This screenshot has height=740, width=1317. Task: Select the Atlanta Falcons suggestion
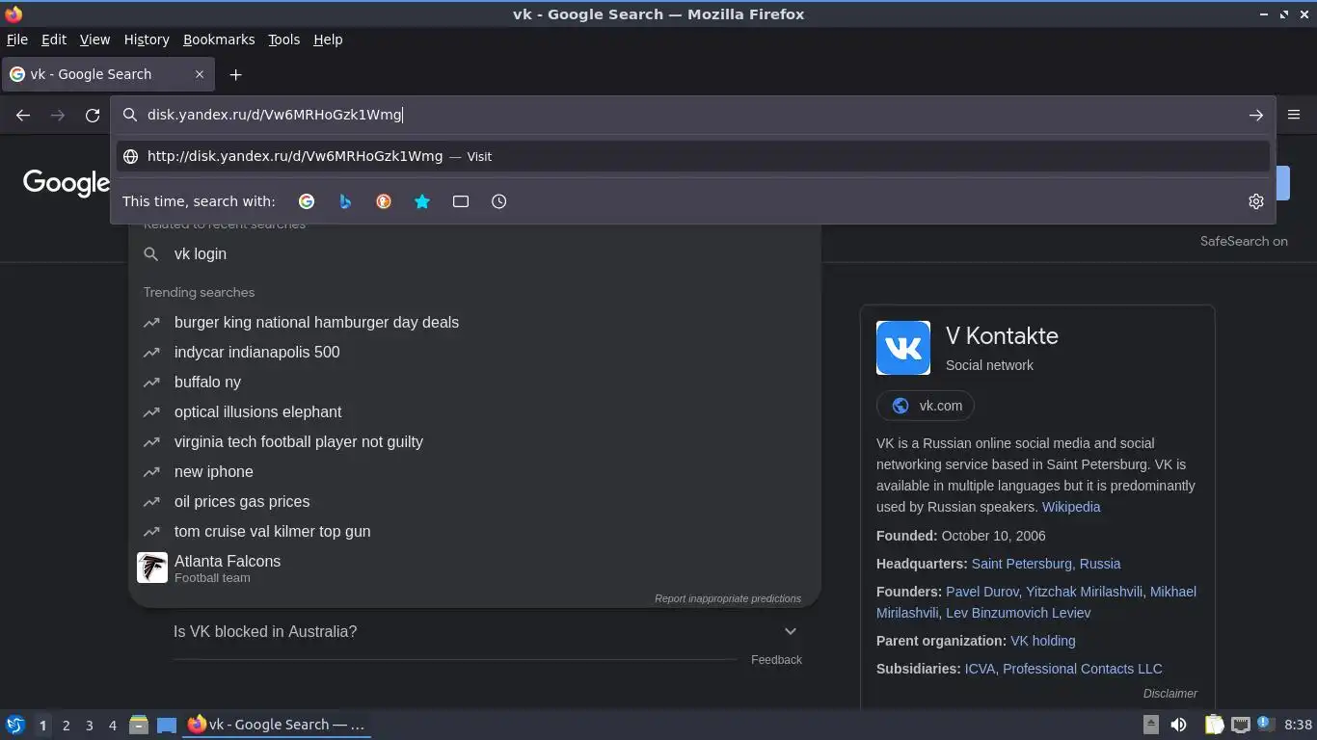tap(474, 568)
